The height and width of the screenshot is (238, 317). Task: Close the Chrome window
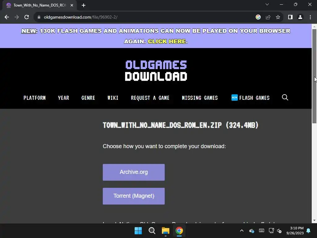point(310,4)
